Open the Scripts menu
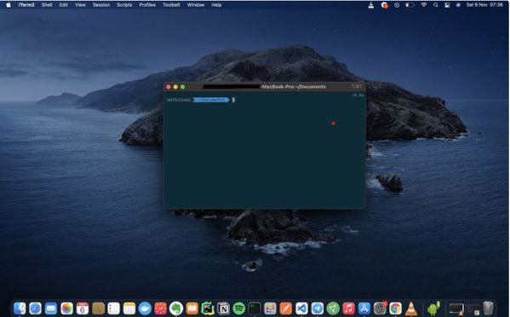510x317 pixels. (124, 5)
